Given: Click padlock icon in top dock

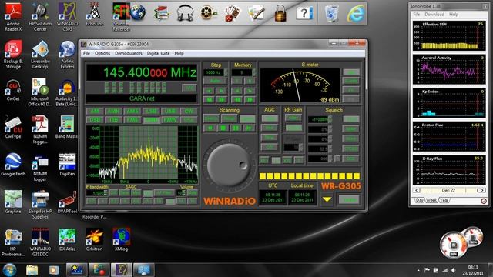Looking at the screenshot, I should [x=280, y=13].
